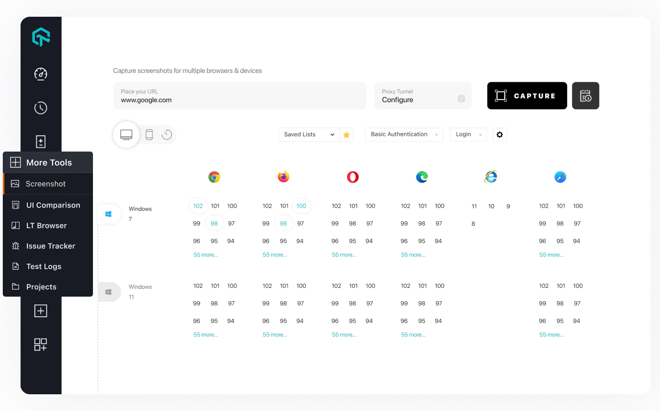Click the Firefox browser icon

point(284,177)
